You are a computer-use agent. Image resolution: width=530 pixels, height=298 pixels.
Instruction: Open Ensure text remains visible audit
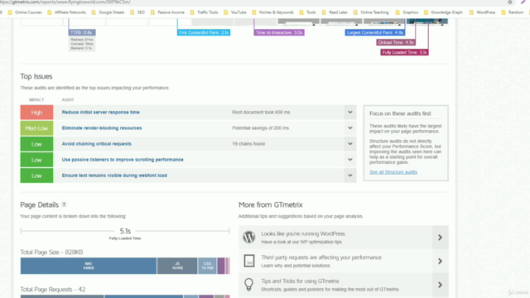pos(114,175)
